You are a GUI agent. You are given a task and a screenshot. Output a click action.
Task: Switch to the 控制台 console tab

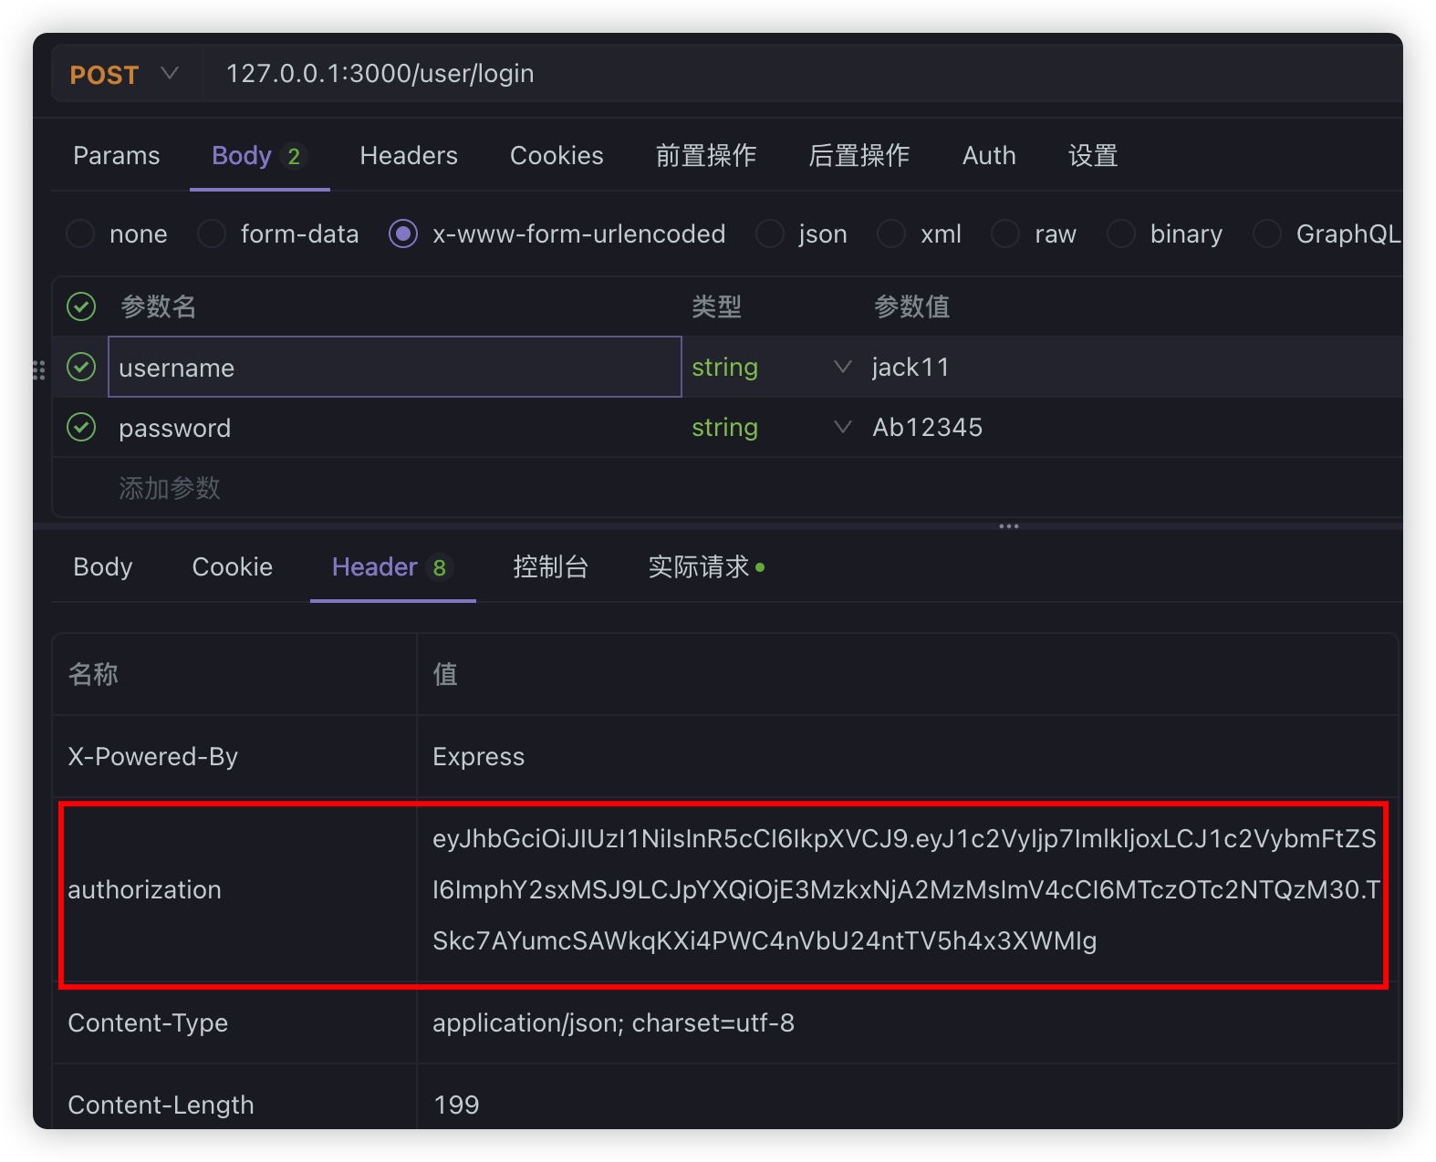[550, 567]
